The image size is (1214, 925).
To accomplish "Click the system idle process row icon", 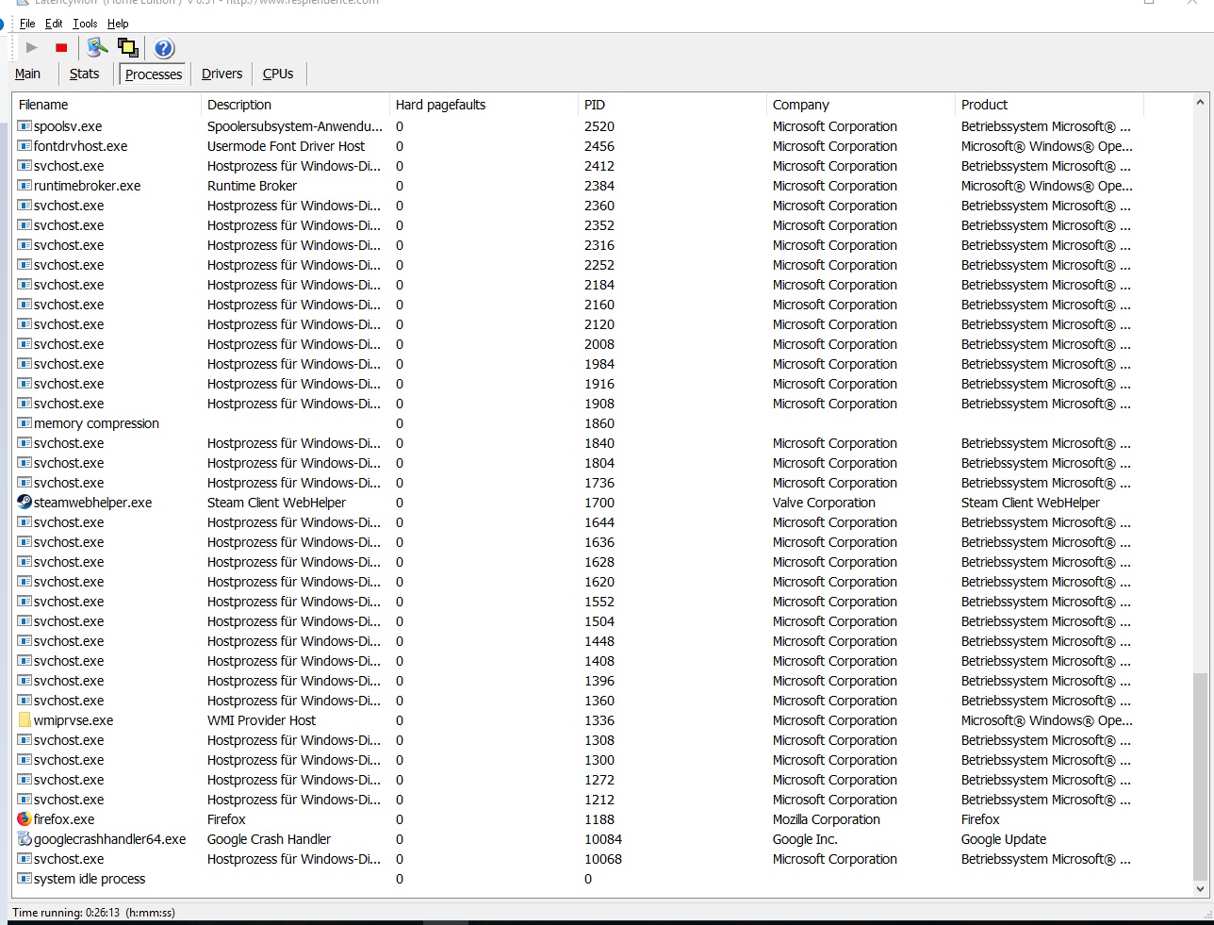I will click(x=25, y=879).
